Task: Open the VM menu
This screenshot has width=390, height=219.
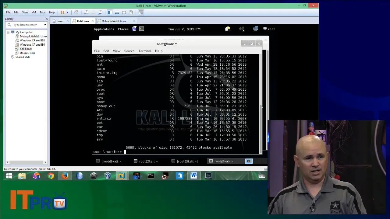Action: [x=34, y=12]
